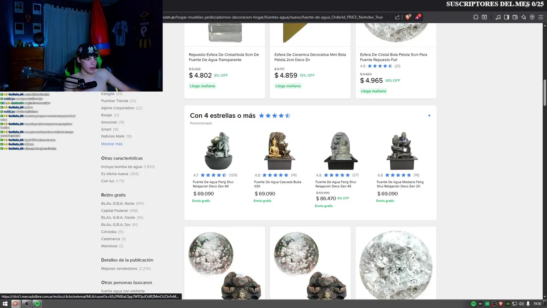Open Fuente Feng Shui Relajación Deco Zen 45 title
The image size is (547, 308).
(336, 184)
